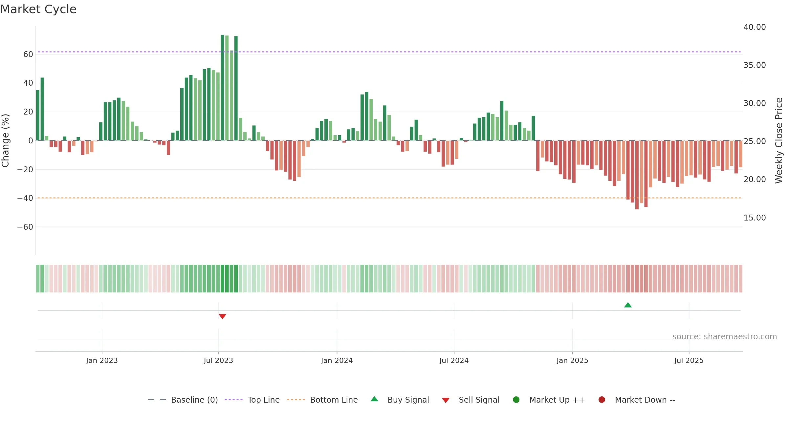The width and height of the screenshot is (788, 443).
Task: Click the gray dashed line sample in the legend
Action: click(x=157, y=400)
